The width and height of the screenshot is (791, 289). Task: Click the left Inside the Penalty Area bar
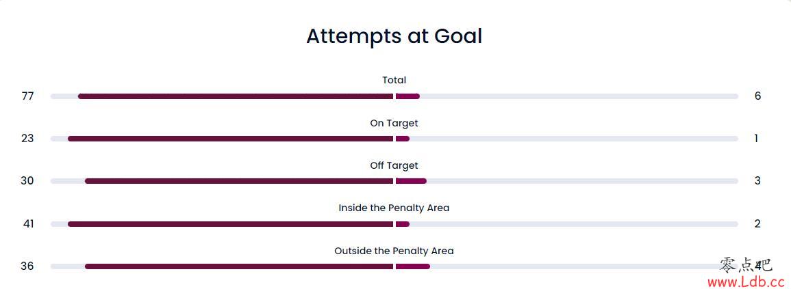(x=231, y=223)
